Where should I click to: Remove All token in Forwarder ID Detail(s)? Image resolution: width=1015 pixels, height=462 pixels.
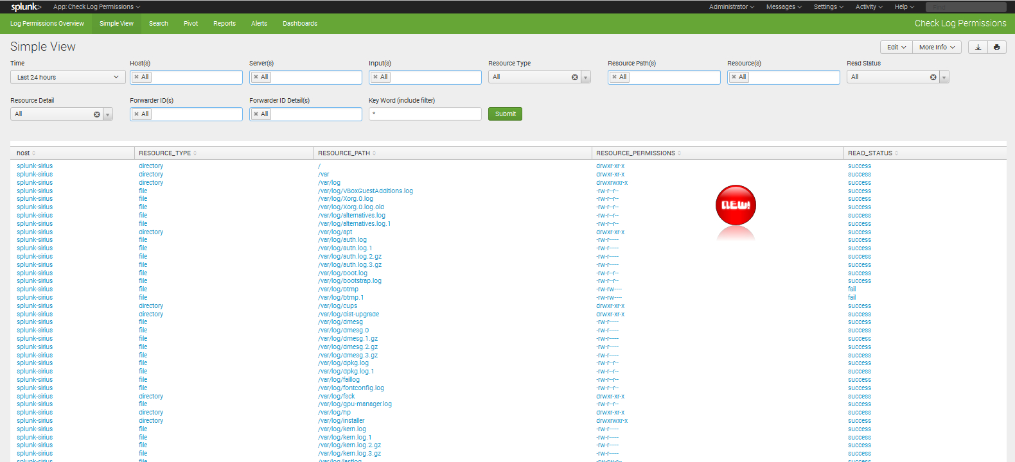tap(256, 114)
